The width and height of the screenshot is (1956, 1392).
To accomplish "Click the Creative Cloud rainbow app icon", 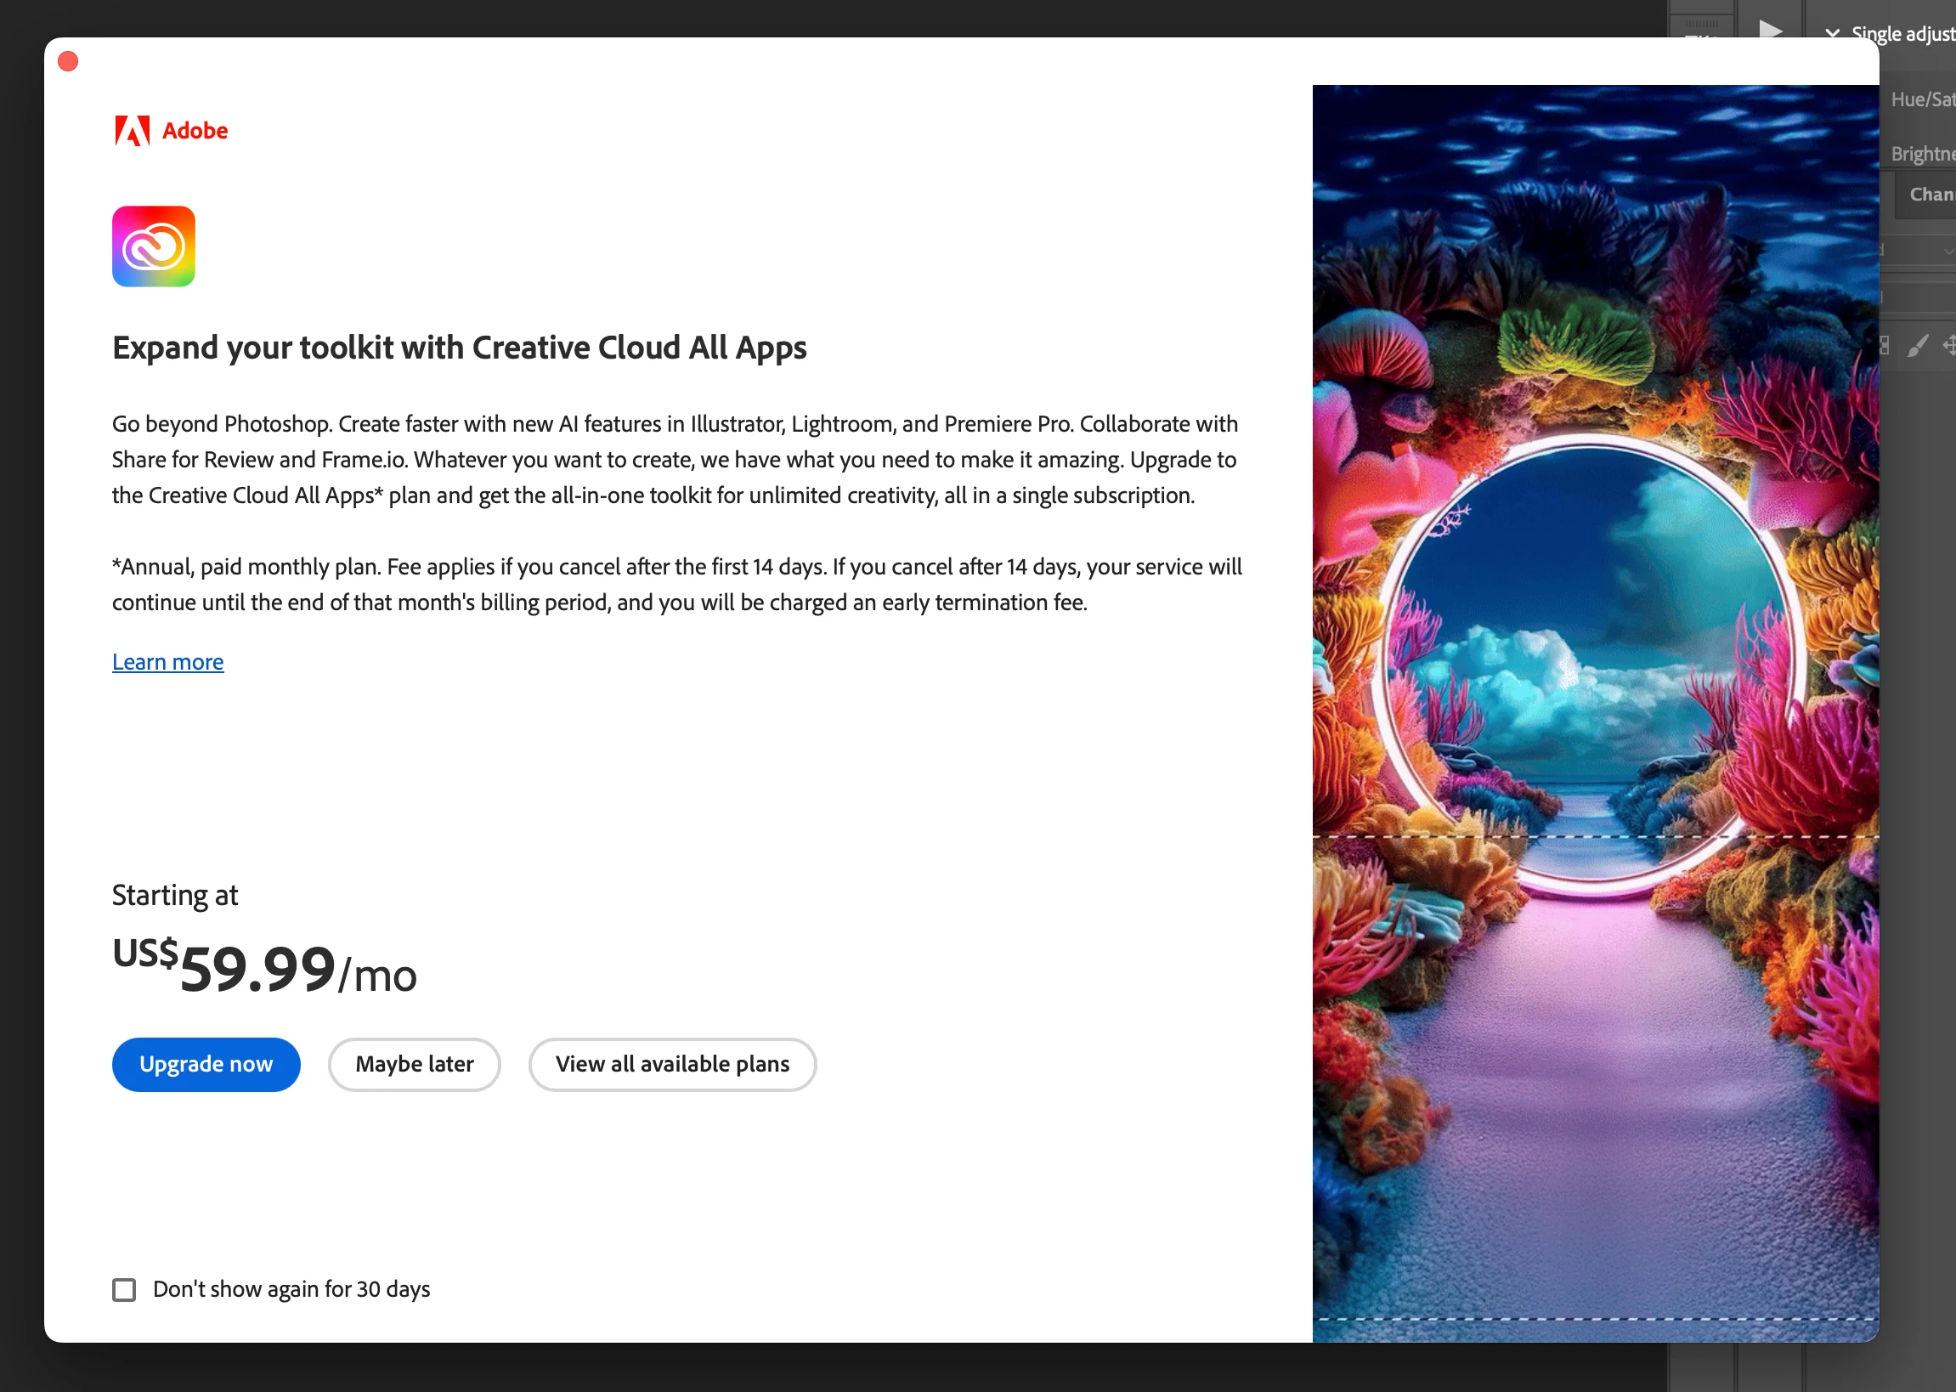I will tap(153, 246).
